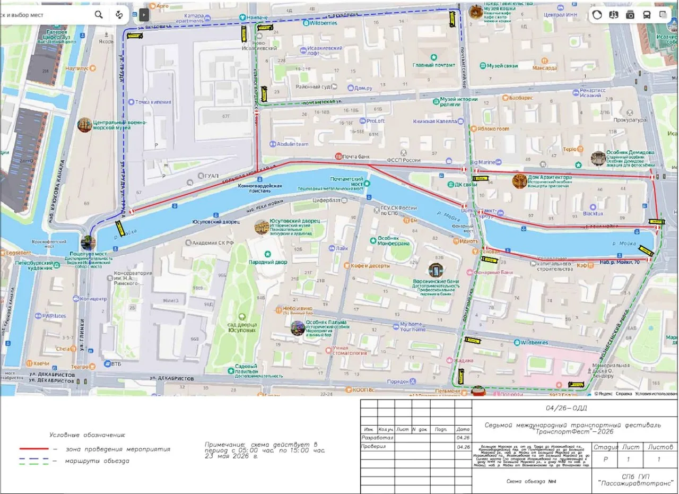The image size is (679, 494).
Task: Toggle the photos layer camera icon
Action: click(630, 15)
